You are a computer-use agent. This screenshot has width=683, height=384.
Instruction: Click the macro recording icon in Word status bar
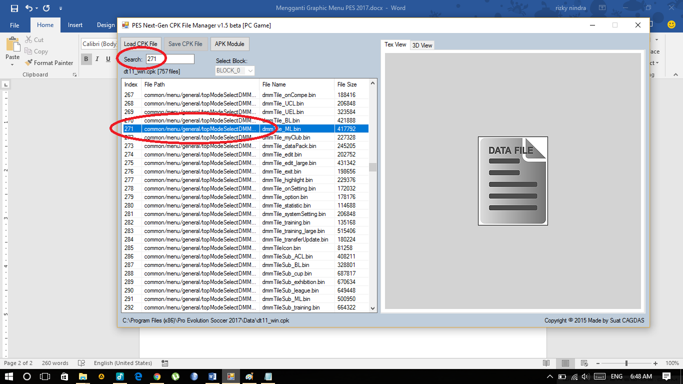tap(165, 363)
